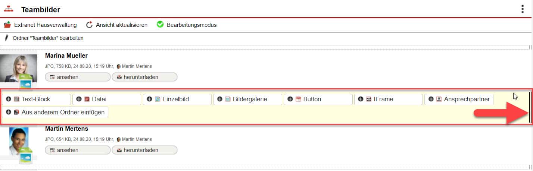
Task: Click the pencil icon to edit folder
Action: pyautogui.click(x=6, y=38)
